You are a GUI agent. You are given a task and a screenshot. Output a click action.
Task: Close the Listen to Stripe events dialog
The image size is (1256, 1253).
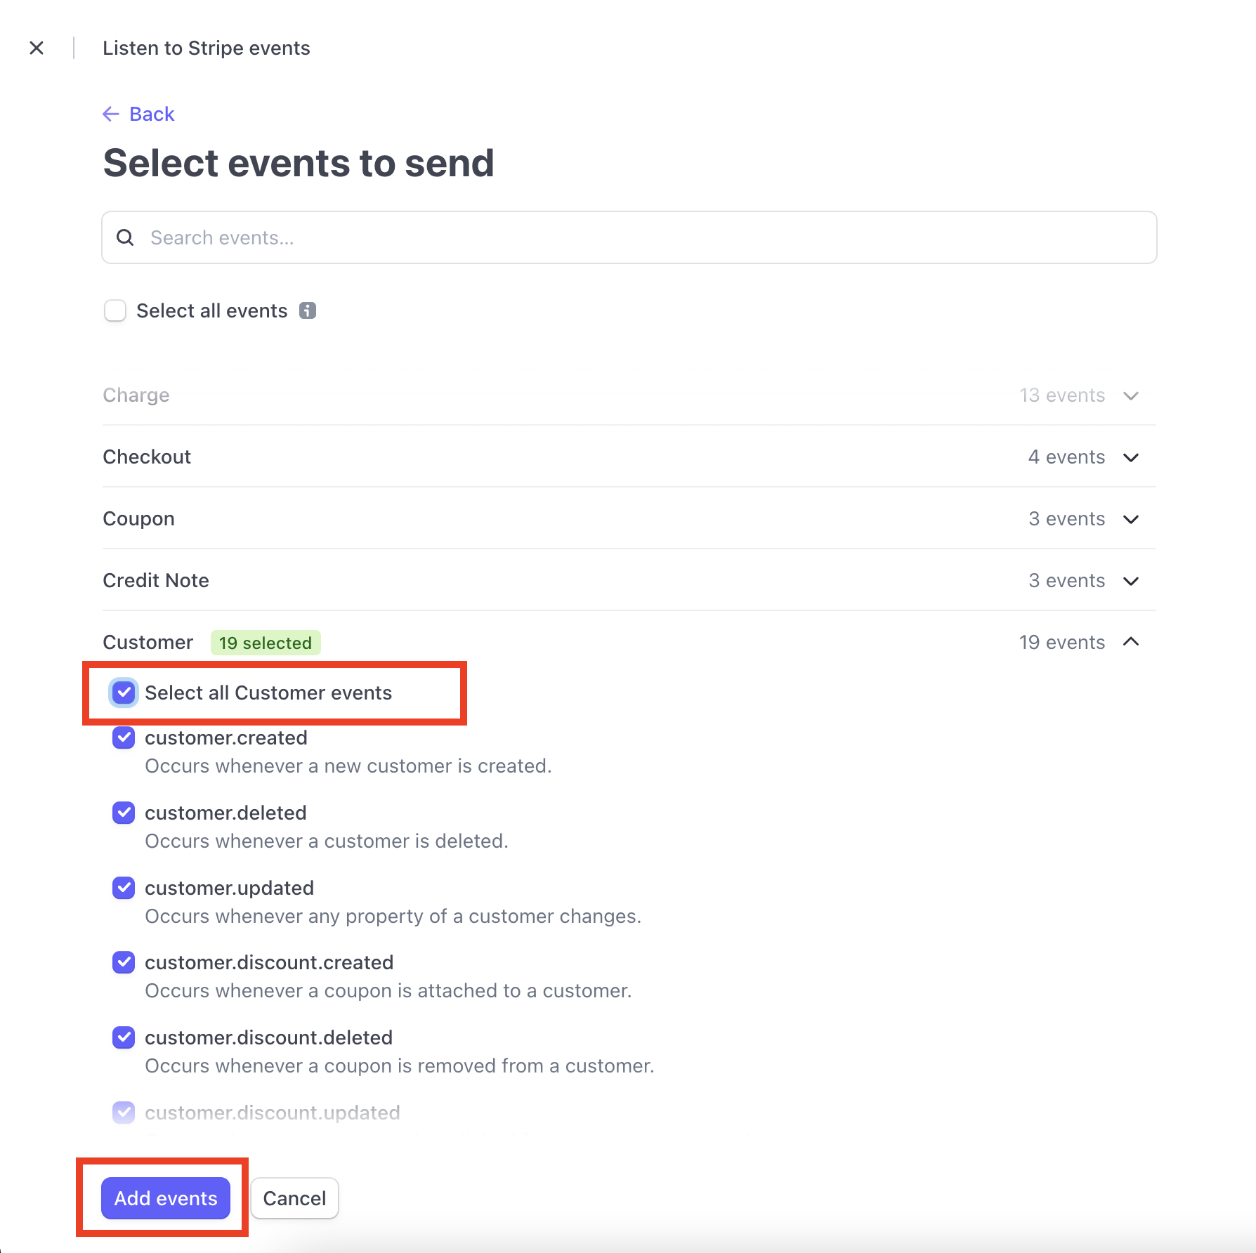(37, 48)
